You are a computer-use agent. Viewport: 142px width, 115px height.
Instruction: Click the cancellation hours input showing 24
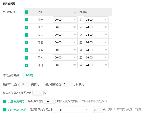coord(49,101)
